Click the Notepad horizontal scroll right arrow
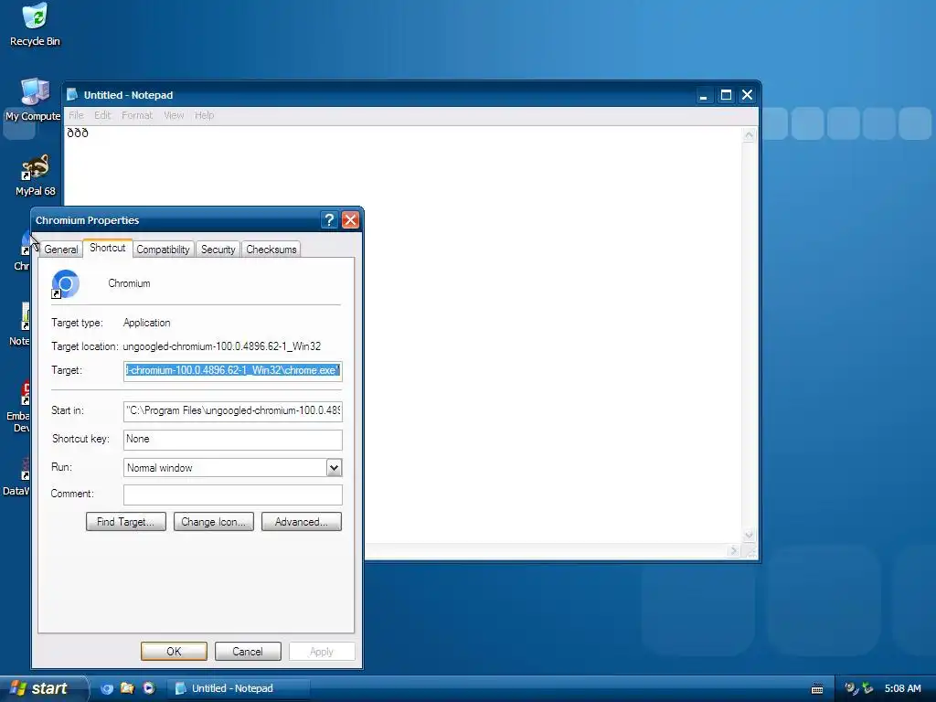This screenshot has height=702, width=936. tap(734, 551)
